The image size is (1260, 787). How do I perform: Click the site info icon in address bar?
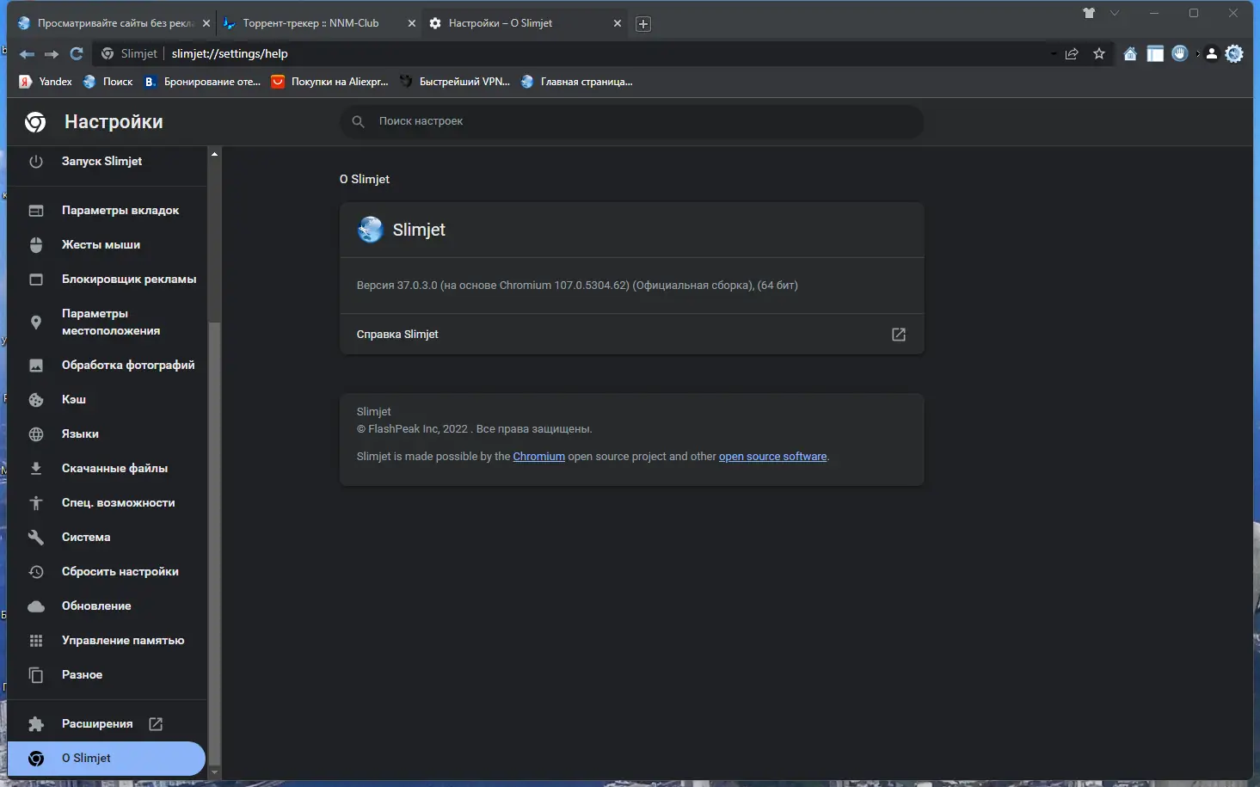108,54
